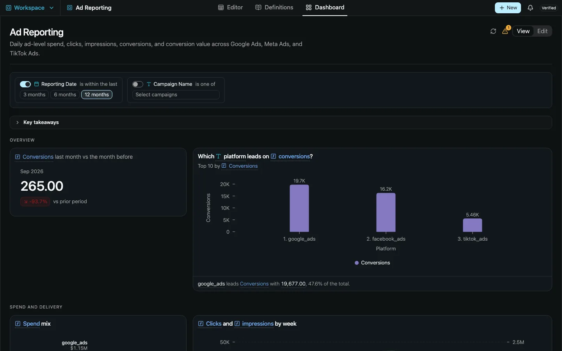Click the Workspace cube icon
The image size is (562, 351).
[8, 8]
